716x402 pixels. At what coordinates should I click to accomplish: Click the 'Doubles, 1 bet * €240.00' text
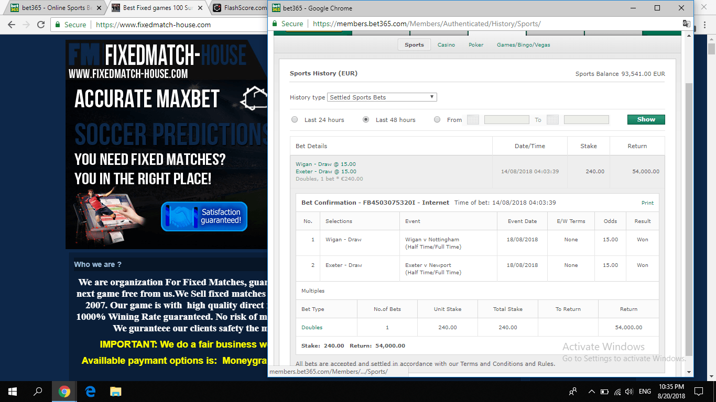pyautogui.click(x=329, y=179)
